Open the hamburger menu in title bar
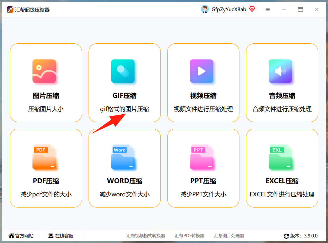The image size is (328, 243). pyautogui.click(x=268, y=10)
